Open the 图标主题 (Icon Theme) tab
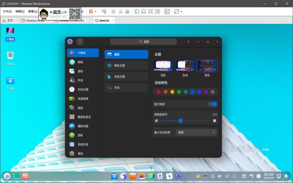293x183 pixels. click(126, 66)
